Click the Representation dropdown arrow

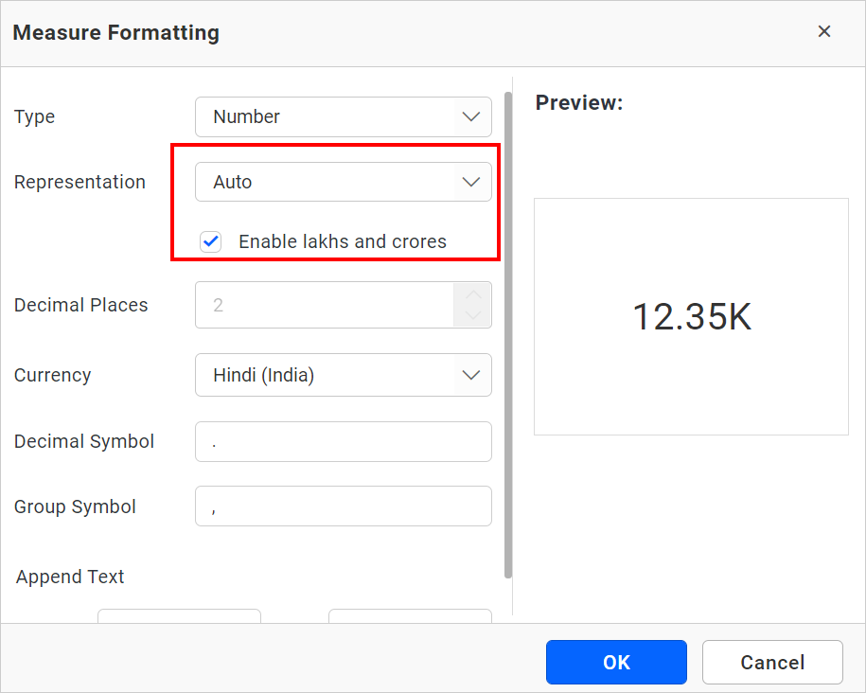pyautogui.click(x=470, y=181)
